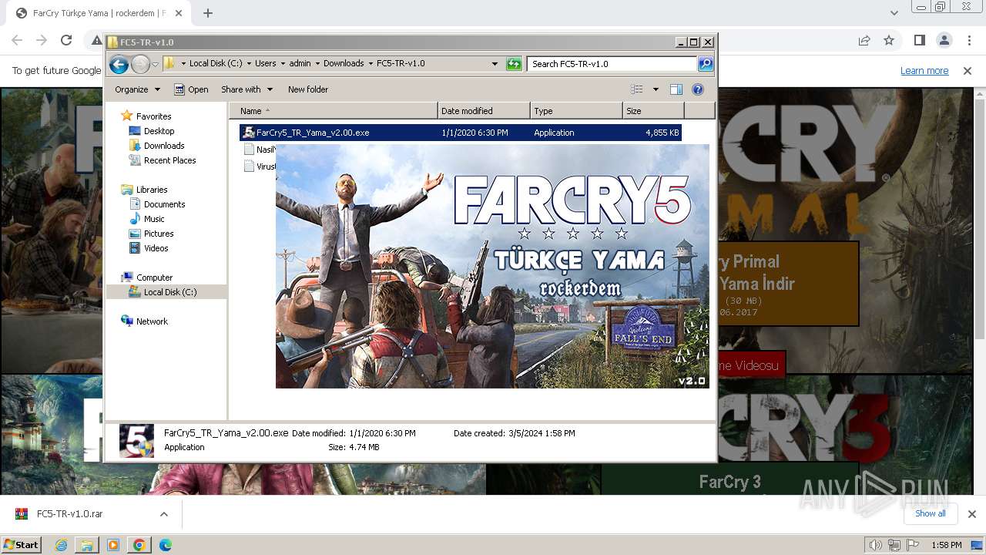
Task: Open the Chrome profile avatar
Action: coord(944,41)
